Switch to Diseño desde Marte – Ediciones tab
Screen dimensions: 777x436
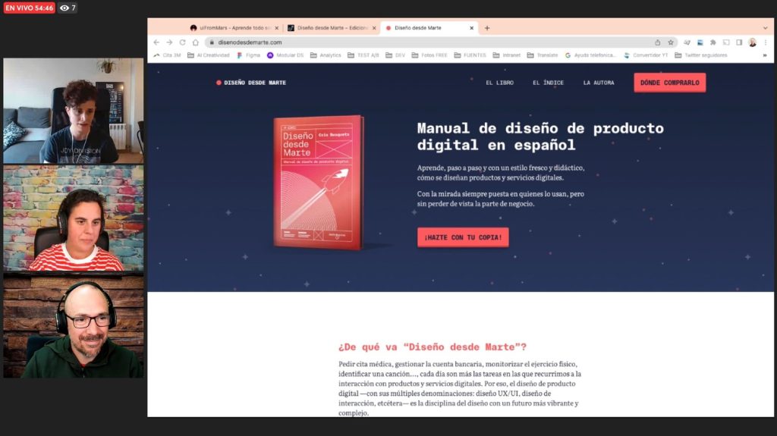tap(332, 28)
